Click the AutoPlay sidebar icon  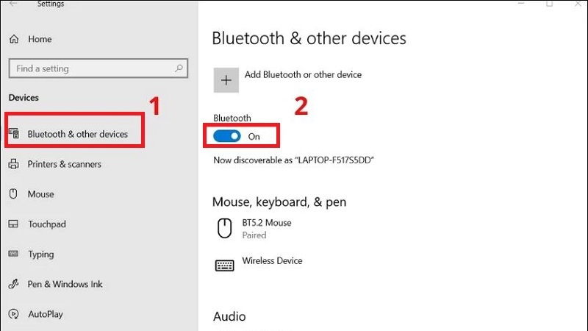click(13, 314)
